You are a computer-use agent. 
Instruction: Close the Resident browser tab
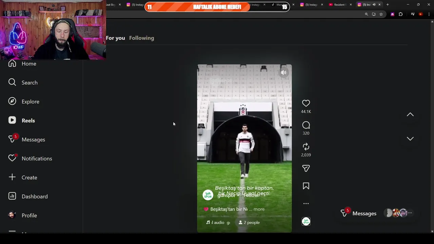point(351,5)
